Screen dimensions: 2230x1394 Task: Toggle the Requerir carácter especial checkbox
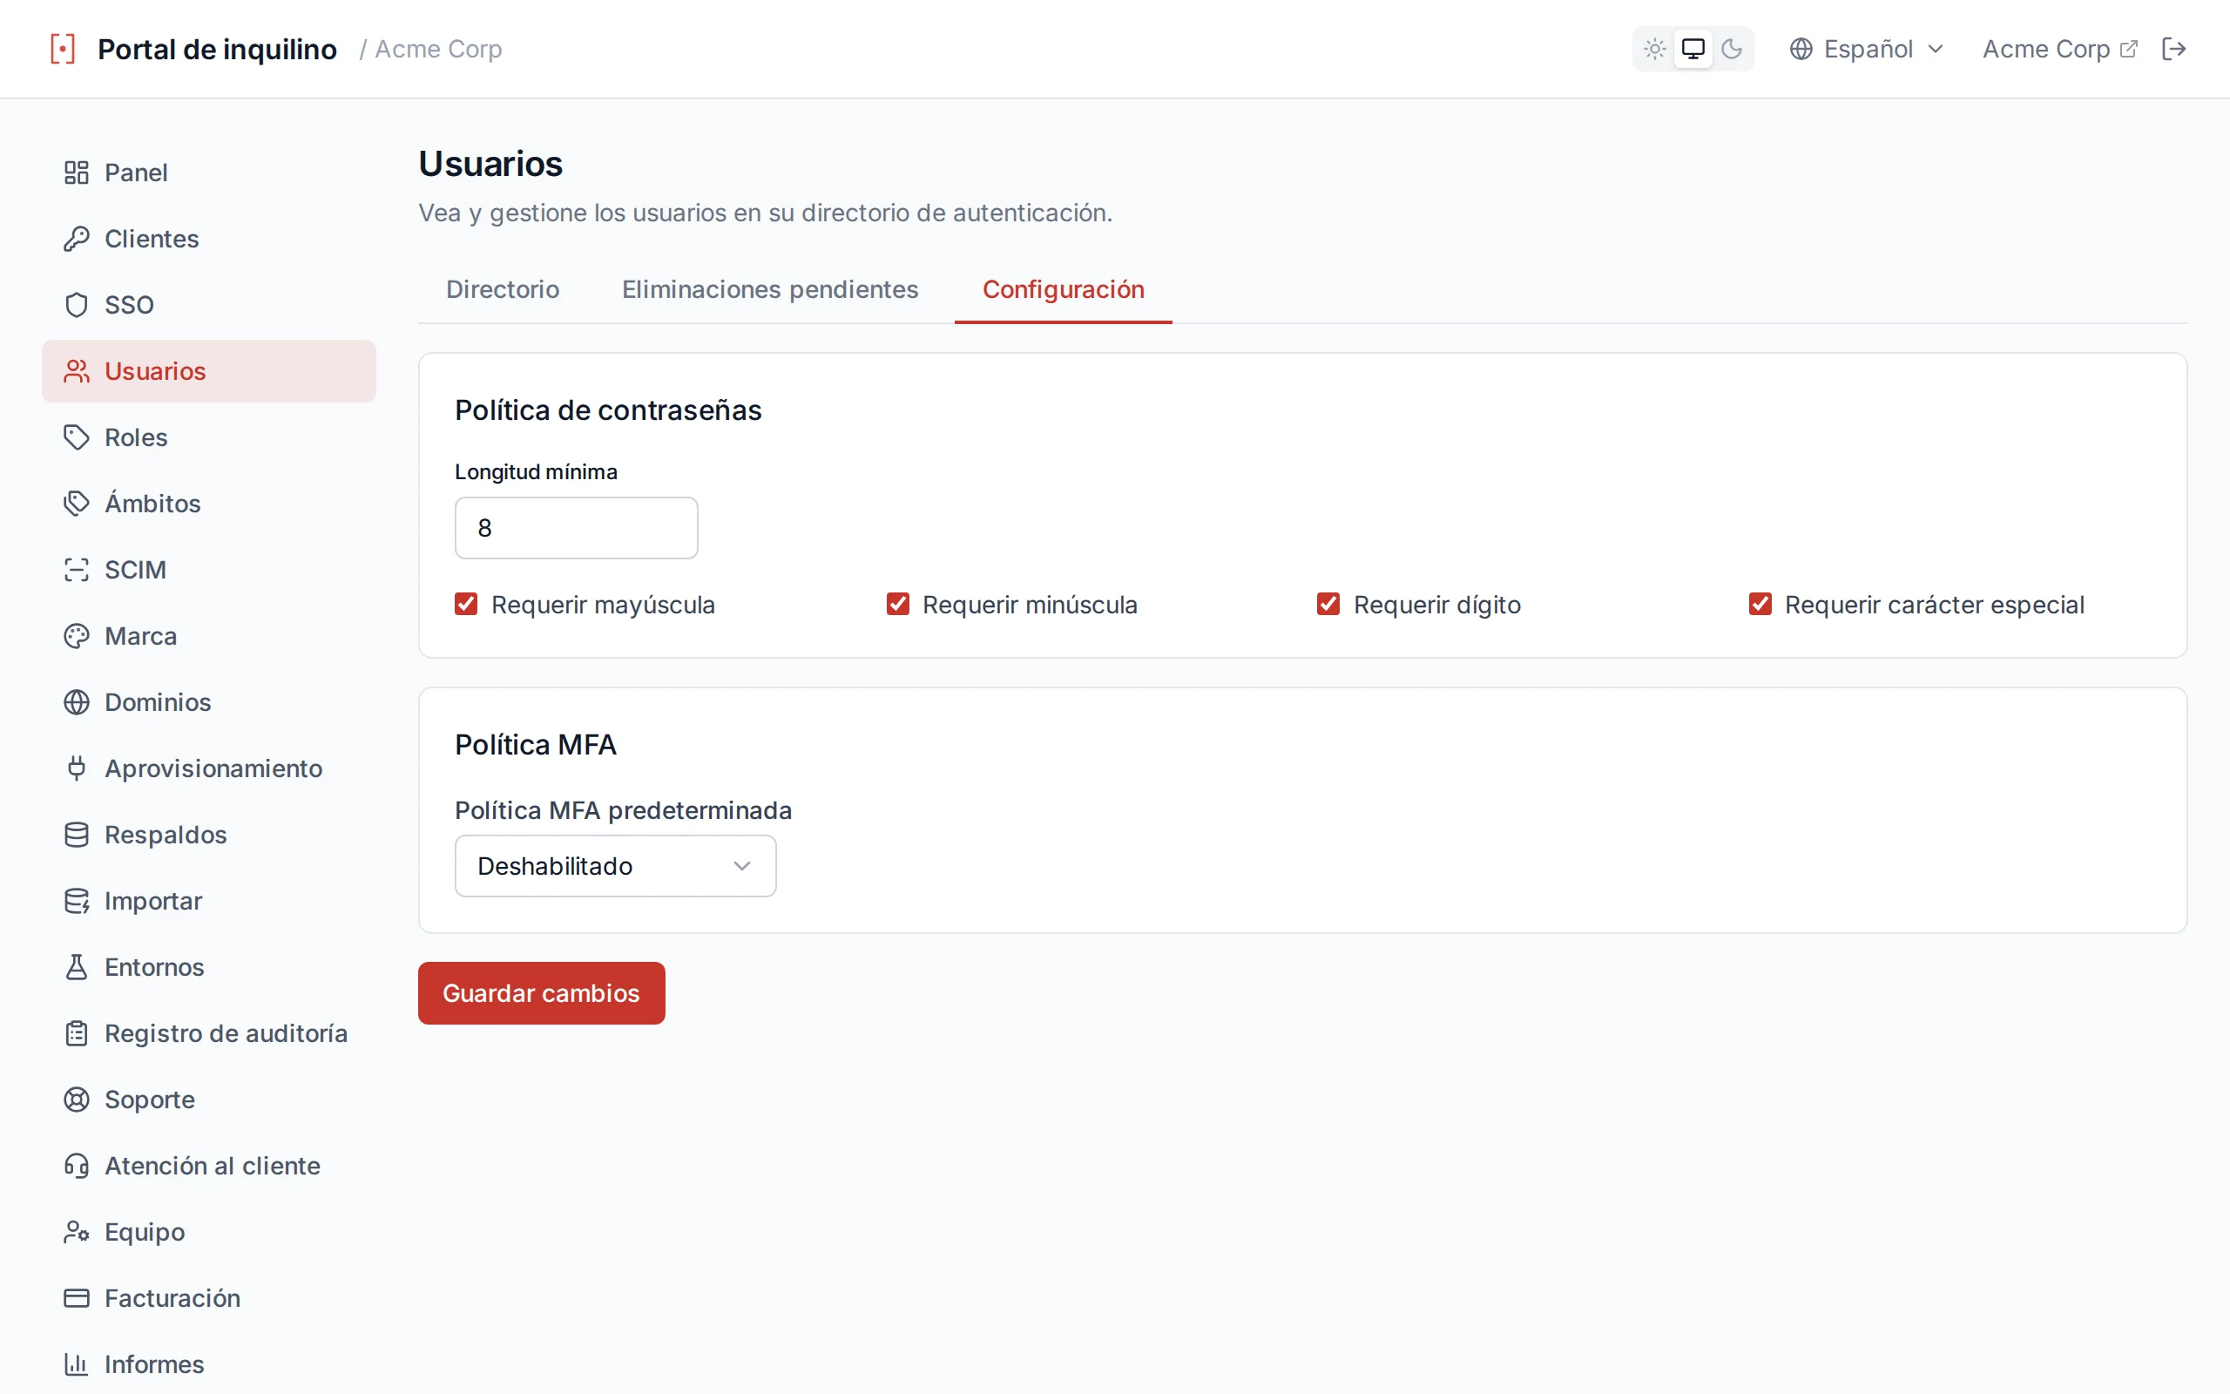[x=1760, y=604]
